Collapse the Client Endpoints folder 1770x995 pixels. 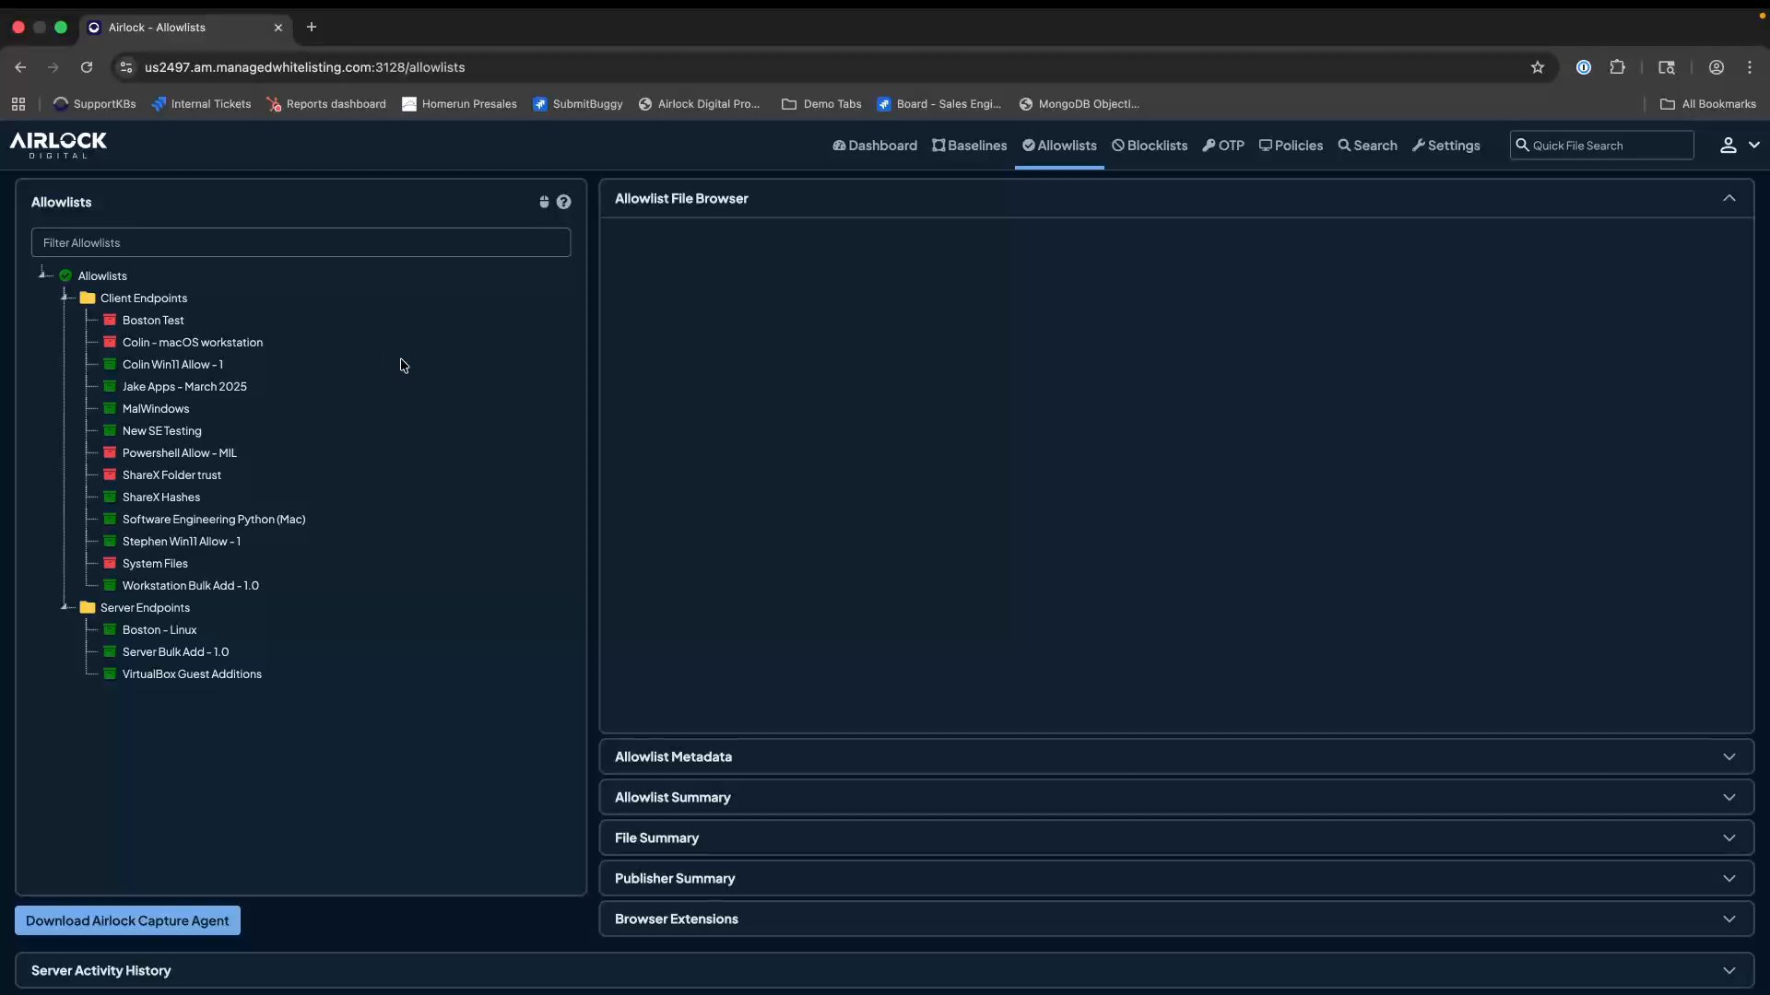pyautogui.click(x=66, y=298)
